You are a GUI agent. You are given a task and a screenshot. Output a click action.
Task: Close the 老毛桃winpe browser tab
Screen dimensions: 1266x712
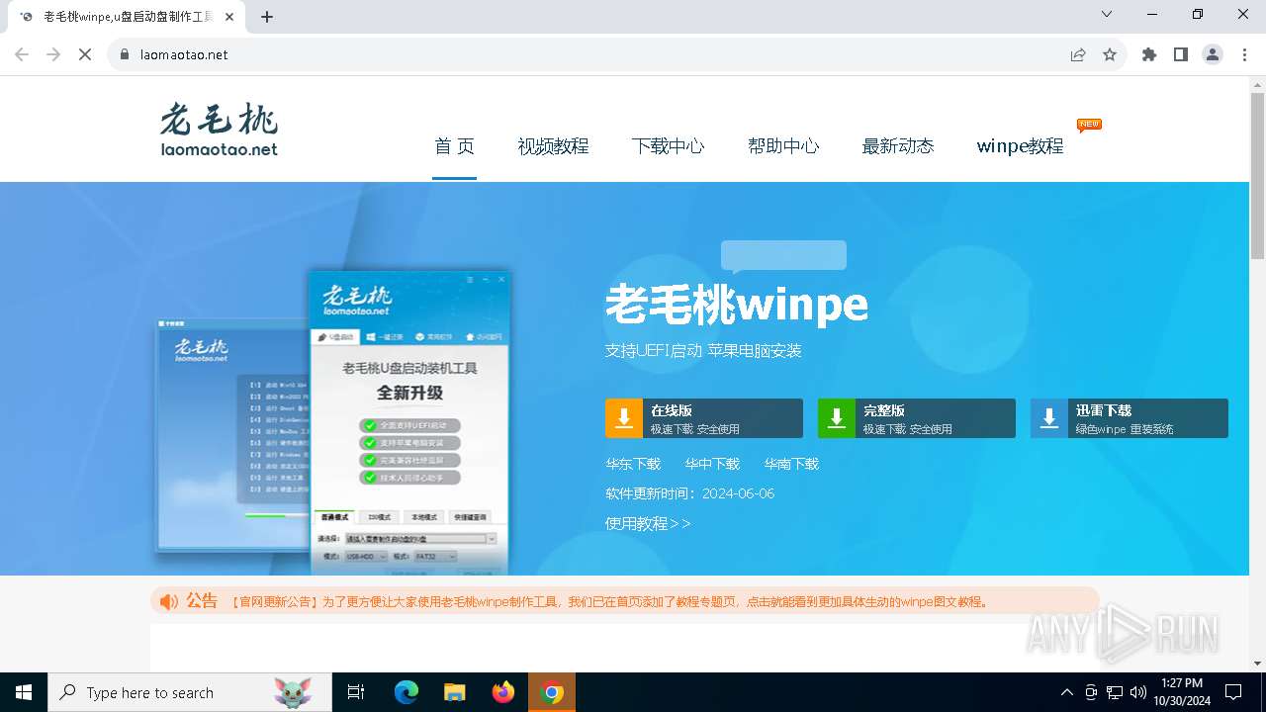(230, 17)
